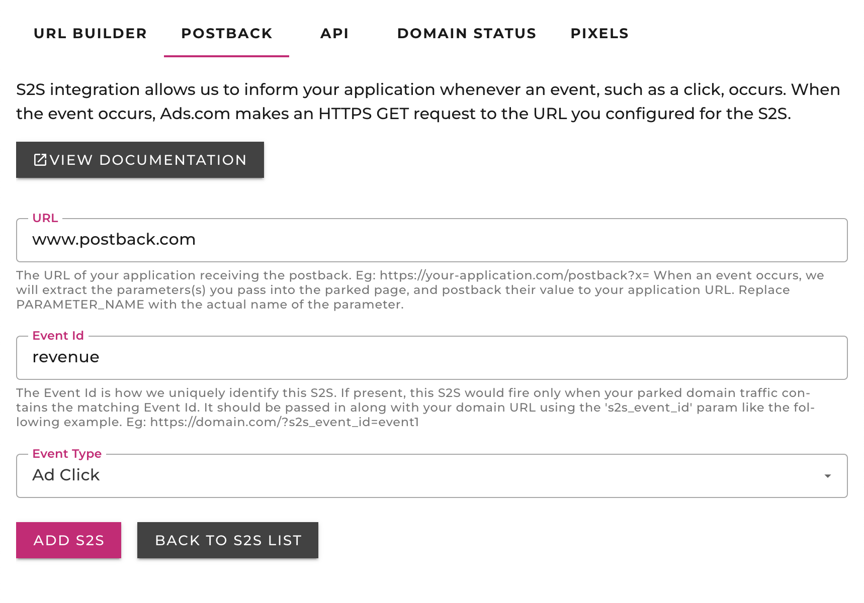Click into the Event Id field with revenue

(431, 358)
